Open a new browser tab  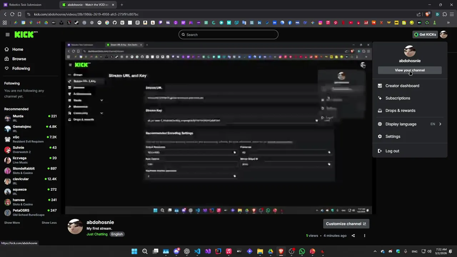pyautogui.click(x=122, y=5)
